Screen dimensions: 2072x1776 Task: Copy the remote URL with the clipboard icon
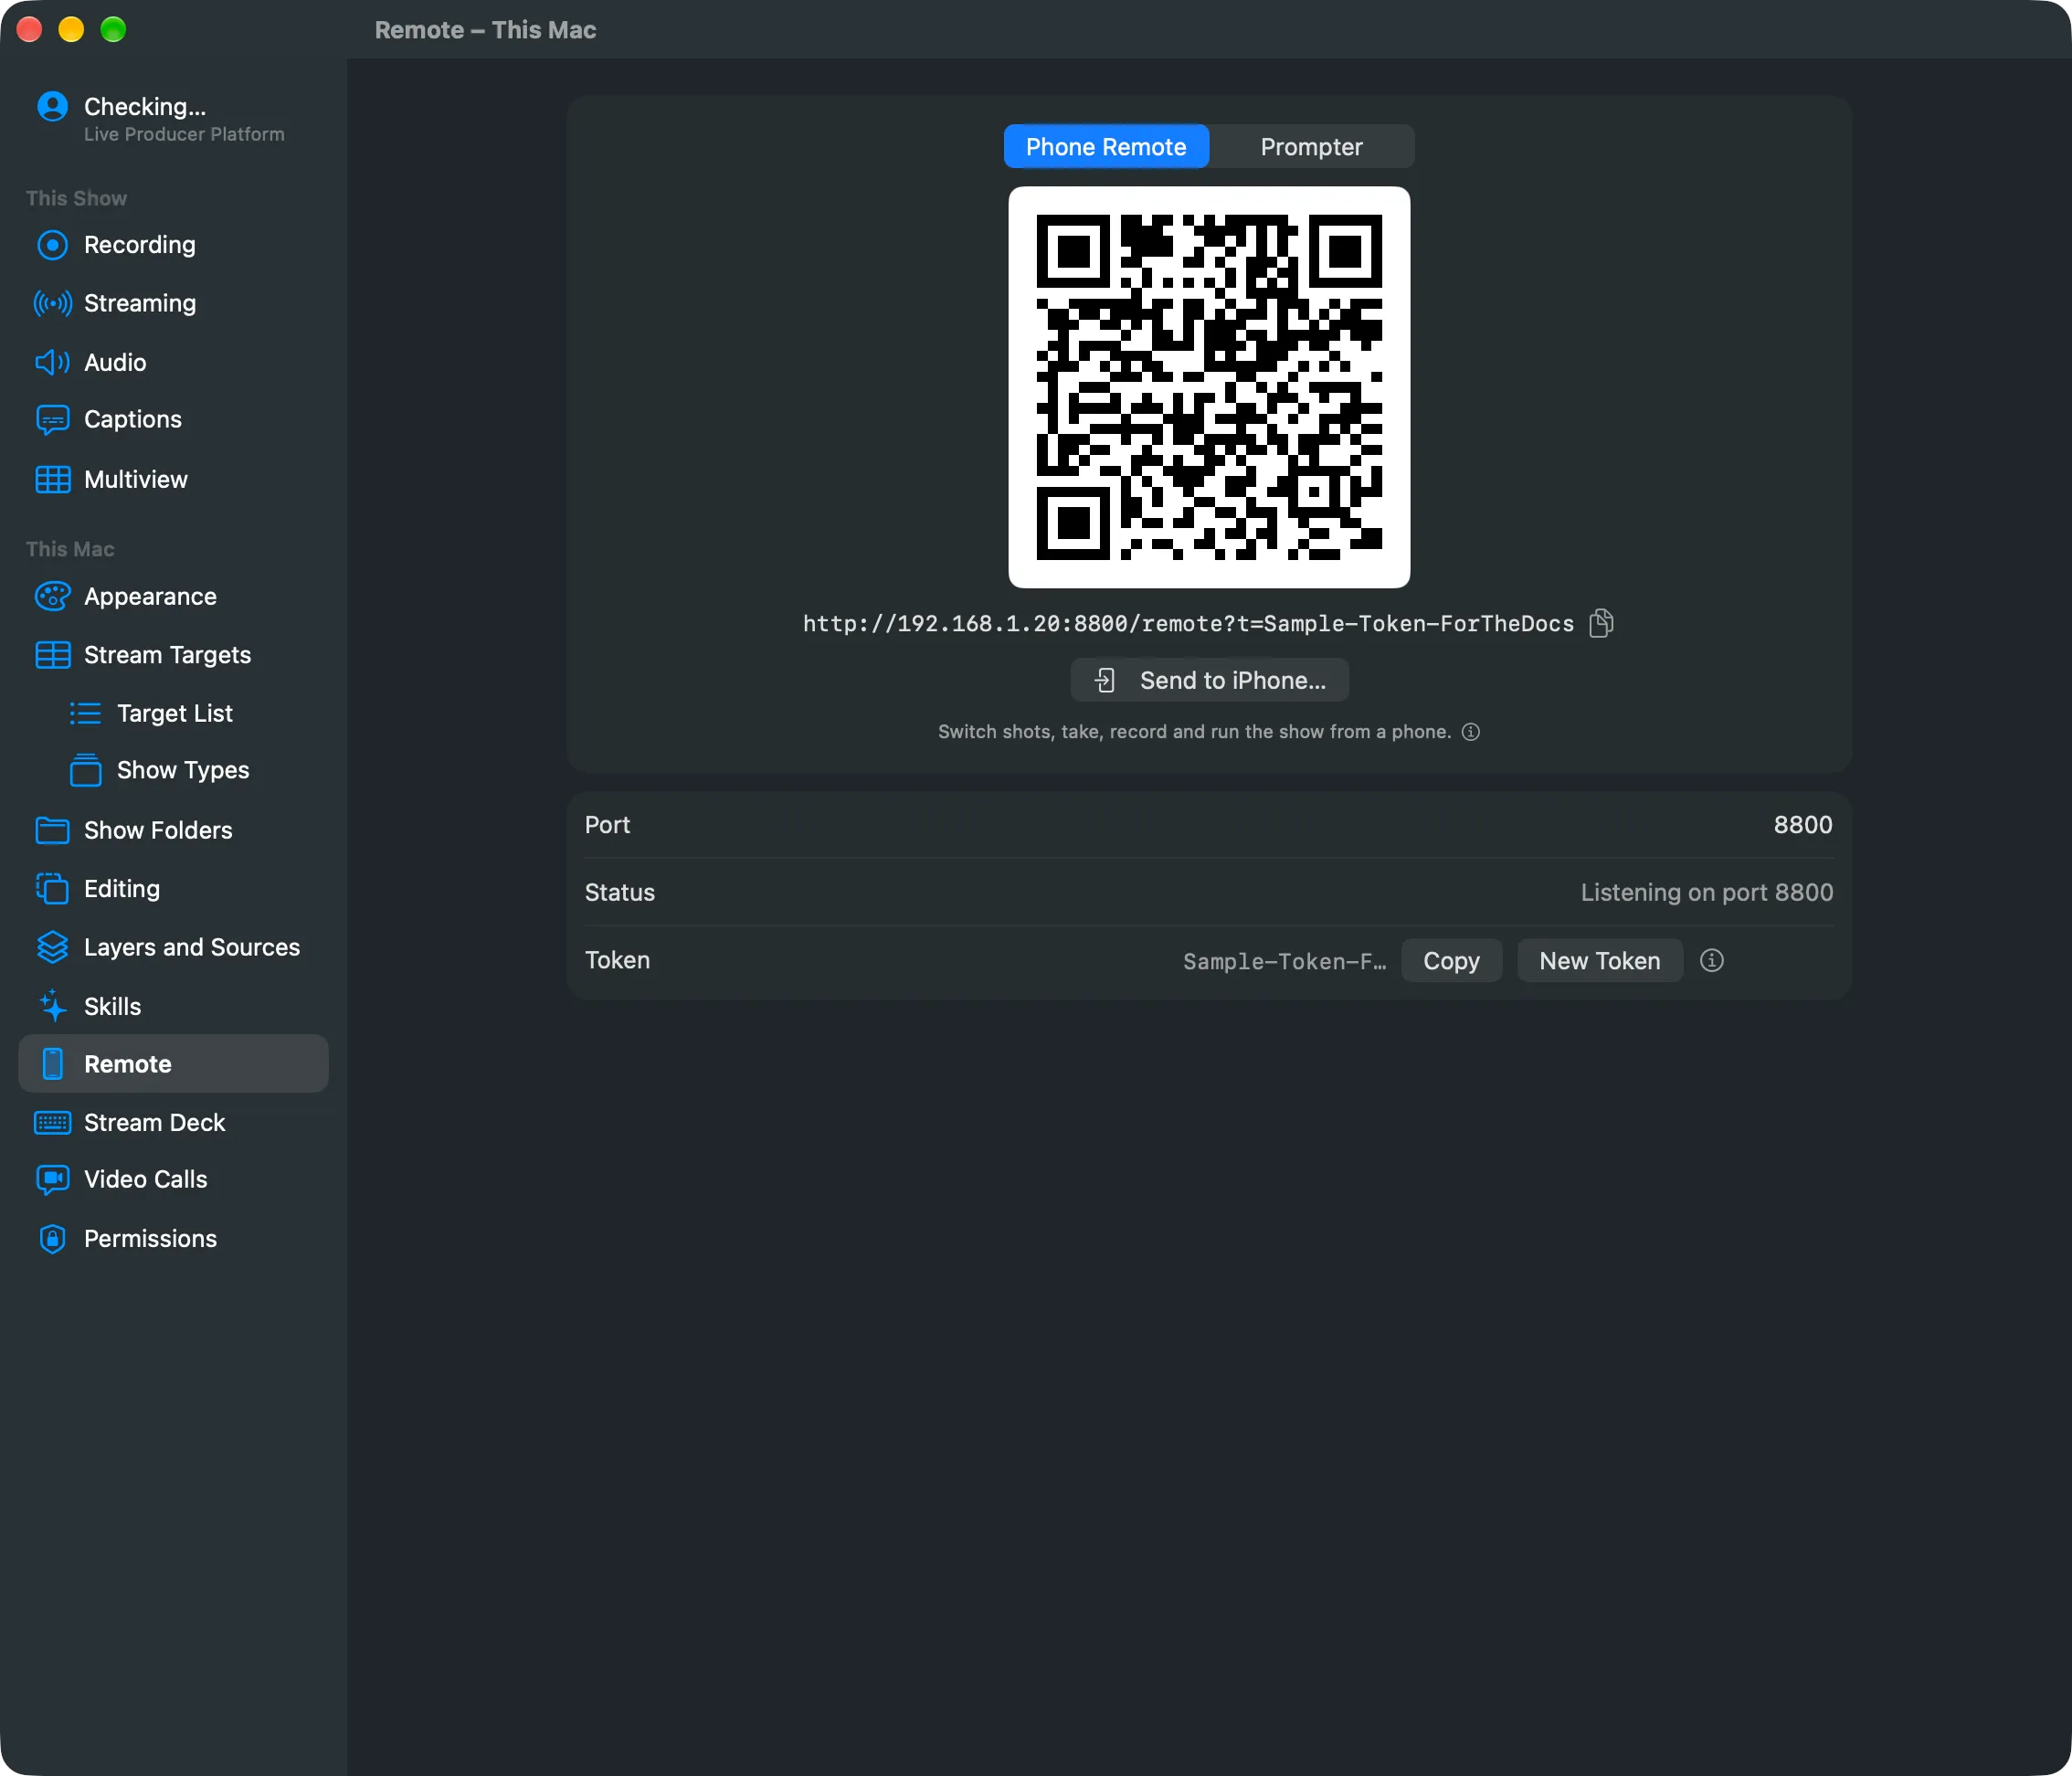point(1601,623)
